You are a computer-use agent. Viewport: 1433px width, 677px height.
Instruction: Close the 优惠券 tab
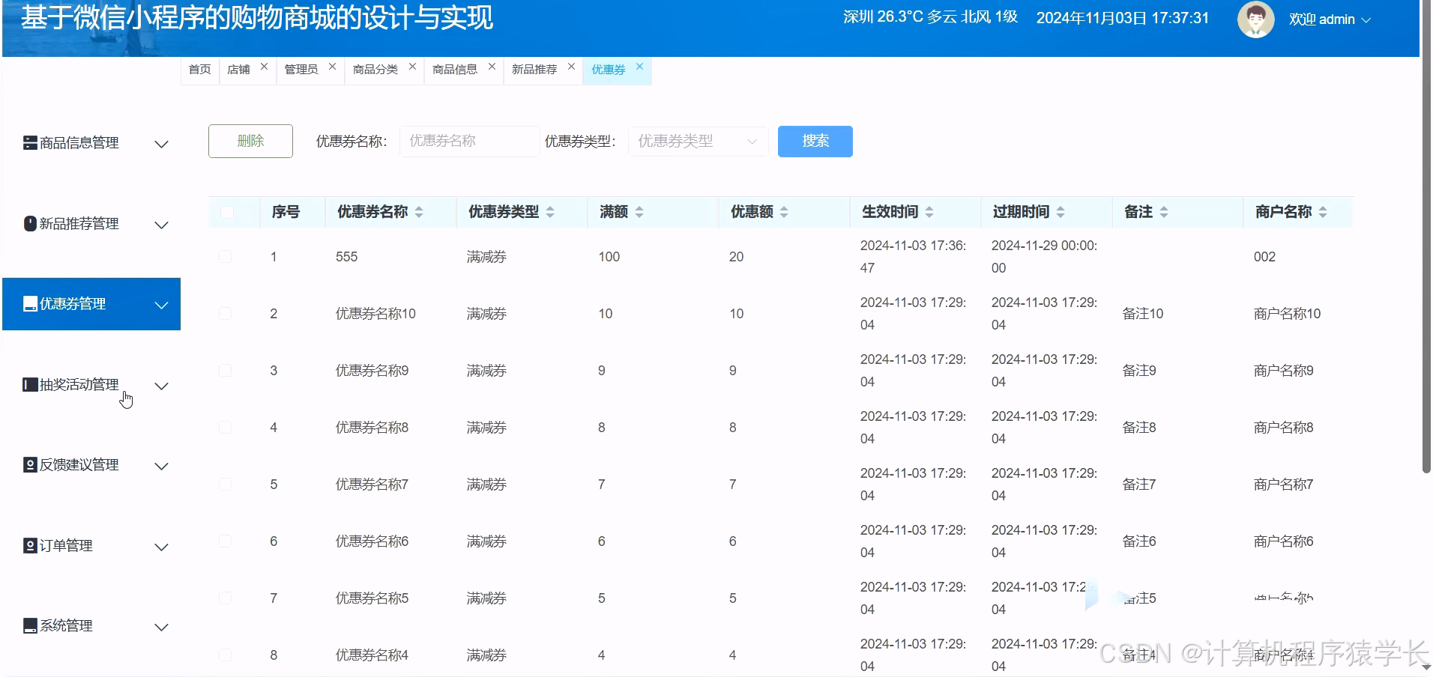click(x=639, y=67)
